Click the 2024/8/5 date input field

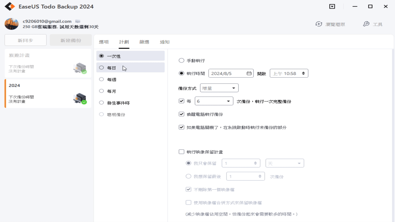pyautogui.click(x=231, y=73)
